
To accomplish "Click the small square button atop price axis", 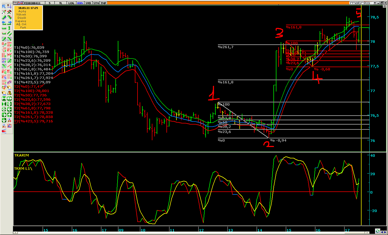I will click(x=385, y=6).
